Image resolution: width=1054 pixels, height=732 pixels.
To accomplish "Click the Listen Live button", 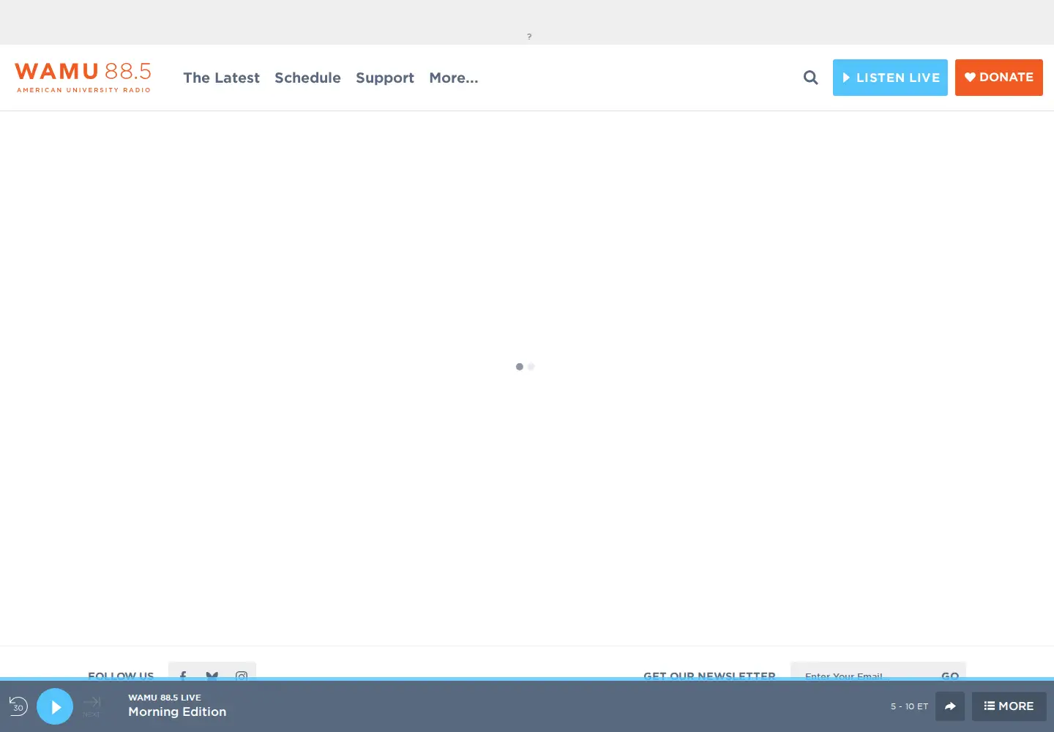I will [x=890, y=78].
